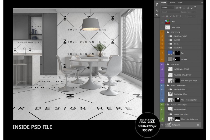Select the Floor layer mask thumbnail
The height and width of the screenshot is (140, 210).
(x=177, y=119)
